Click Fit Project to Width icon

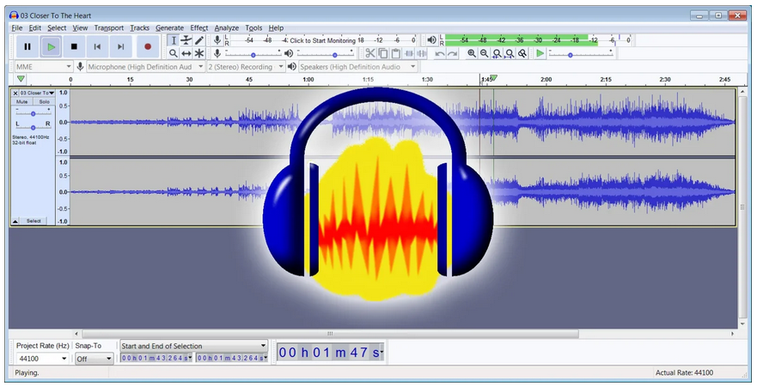[510, 53]
